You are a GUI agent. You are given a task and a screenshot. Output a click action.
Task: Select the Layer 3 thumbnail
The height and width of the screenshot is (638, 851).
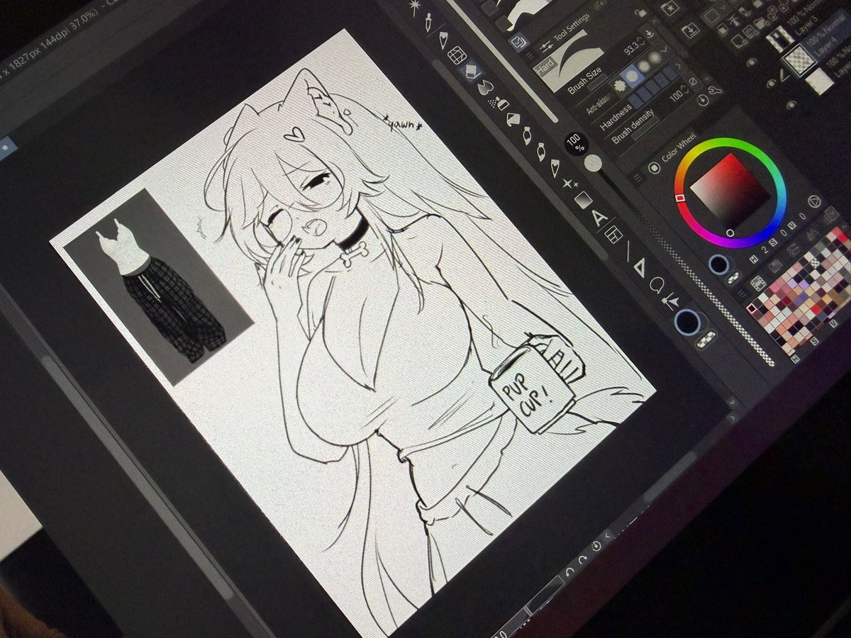[x=779, y=39]
